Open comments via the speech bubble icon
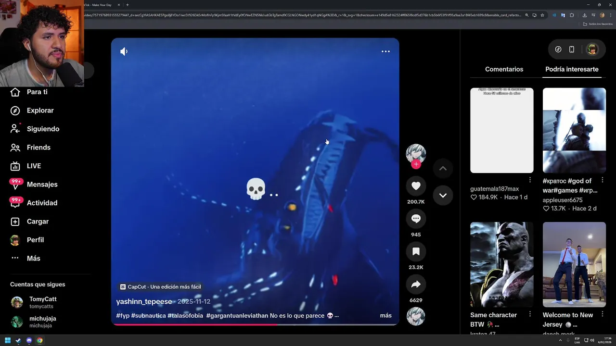The height and width of the screenshot is (346, 616). pyautogui.click(x=416, y=219)
